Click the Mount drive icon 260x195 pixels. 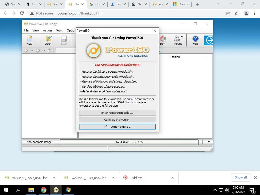pyautogui.click(x=177, y=39)
